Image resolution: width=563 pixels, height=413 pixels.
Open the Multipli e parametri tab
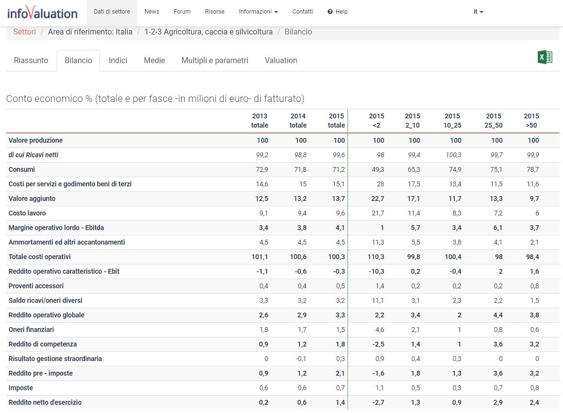pyautogui.click(x=215, y=60)
